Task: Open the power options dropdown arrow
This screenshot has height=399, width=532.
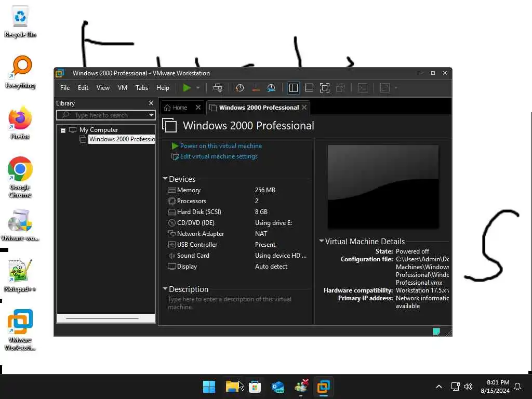Action: click(x=198, y=88)
